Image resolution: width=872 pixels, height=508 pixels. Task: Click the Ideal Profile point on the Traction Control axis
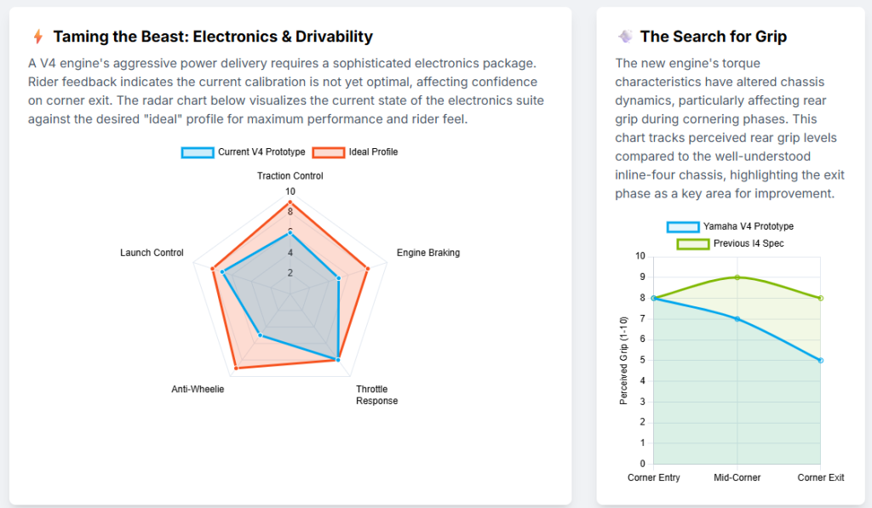coord(290,202)
